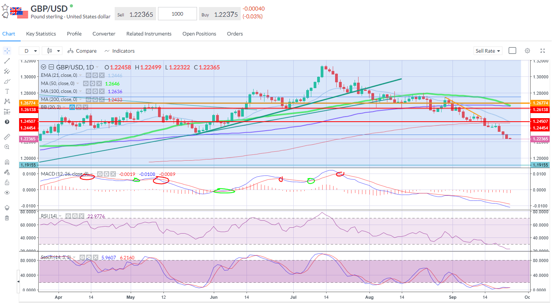
Task: Switch to the Key Statistics tab
Action: coord(41,34)
